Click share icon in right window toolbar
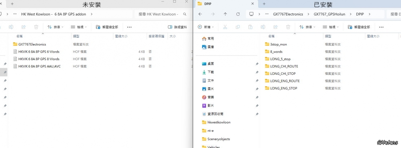Viewport: 401px width, 148px height. pos(275,27)
